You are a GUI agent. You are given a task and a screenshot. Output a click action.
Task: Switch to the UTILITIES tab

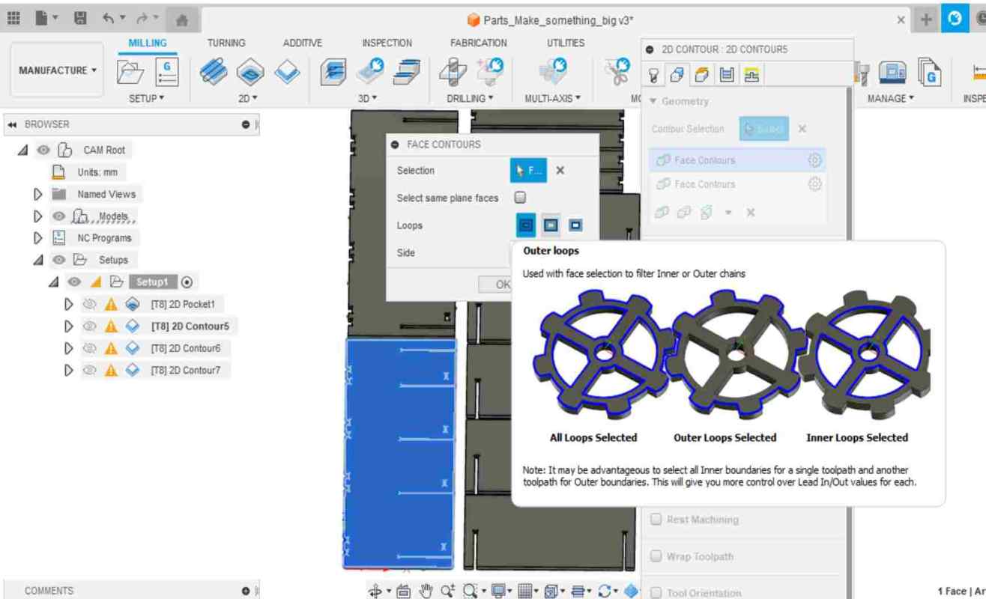pyautogui.click(x=566, y=43)
